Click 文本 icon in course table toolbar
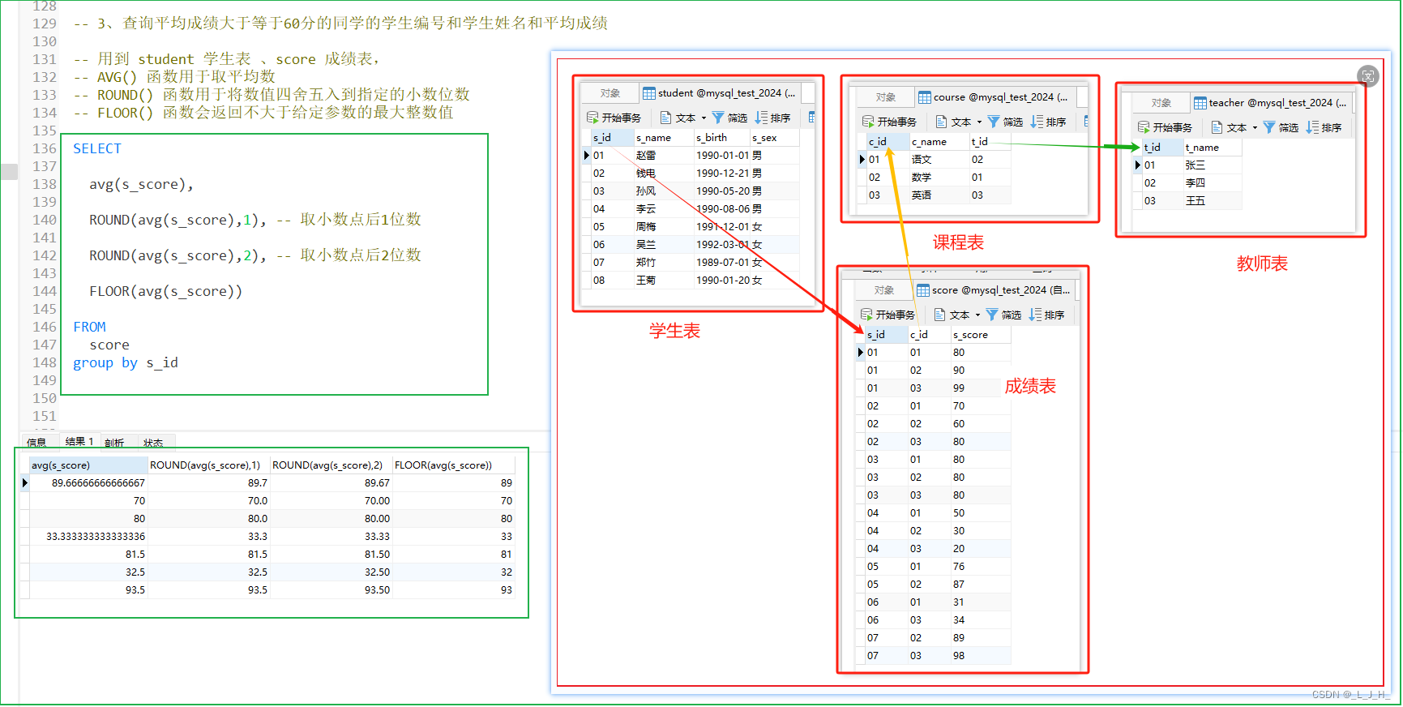 941,122
